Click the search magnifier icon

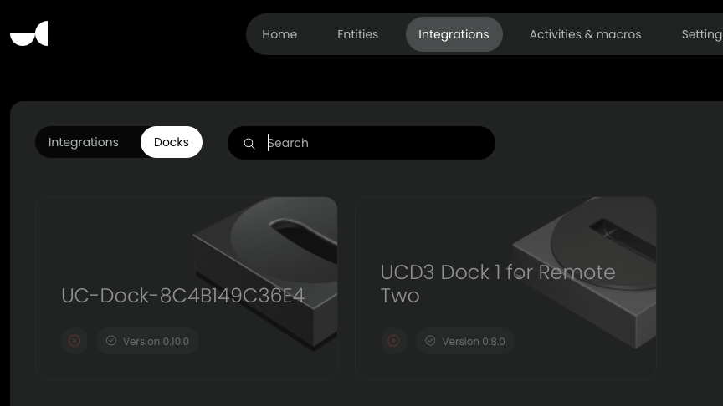[x=249, y=144]
